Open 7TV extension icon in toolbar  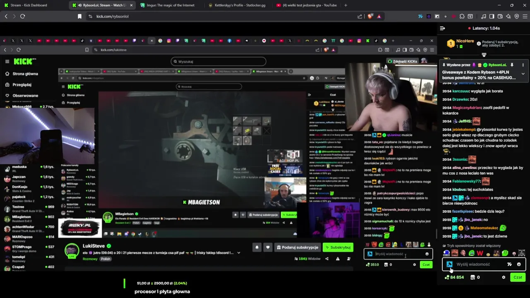[420, 16]
